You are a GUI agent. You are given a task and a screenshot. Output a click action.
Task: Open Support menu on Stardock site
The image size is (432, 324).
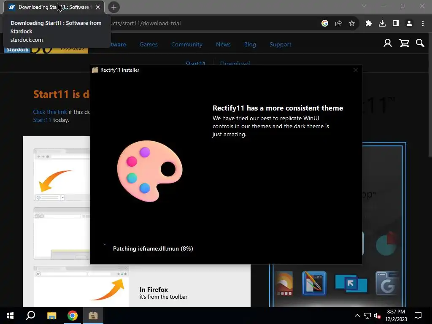(x=280, y=44)
